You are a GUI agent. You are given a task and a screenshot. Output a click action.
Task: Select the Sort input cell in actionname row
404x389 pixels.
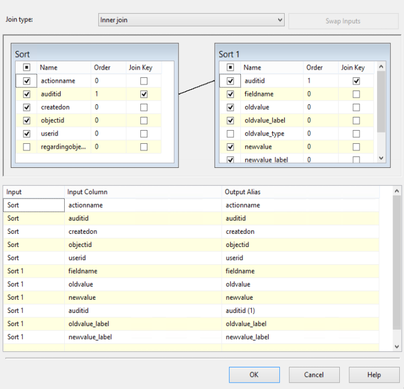point(34,205)
